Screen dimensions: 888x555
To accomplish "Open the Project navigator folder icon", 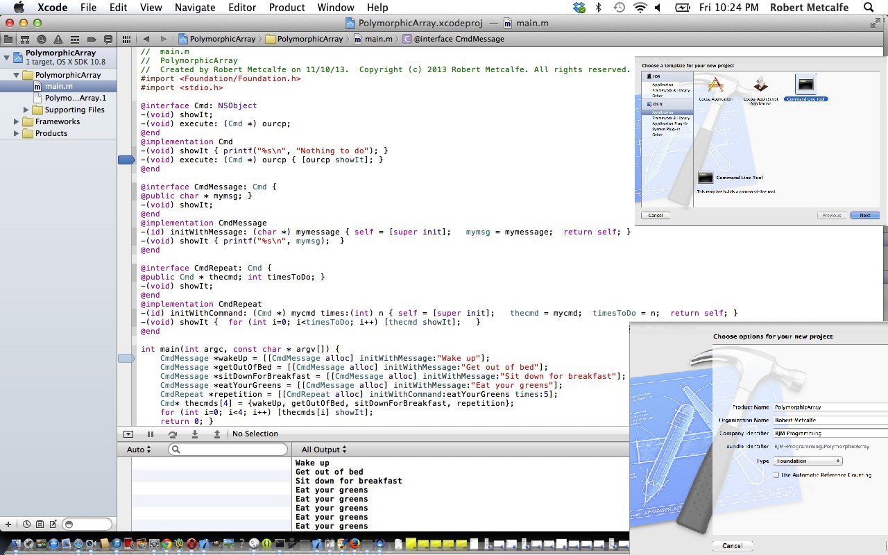I will [8, 40].
